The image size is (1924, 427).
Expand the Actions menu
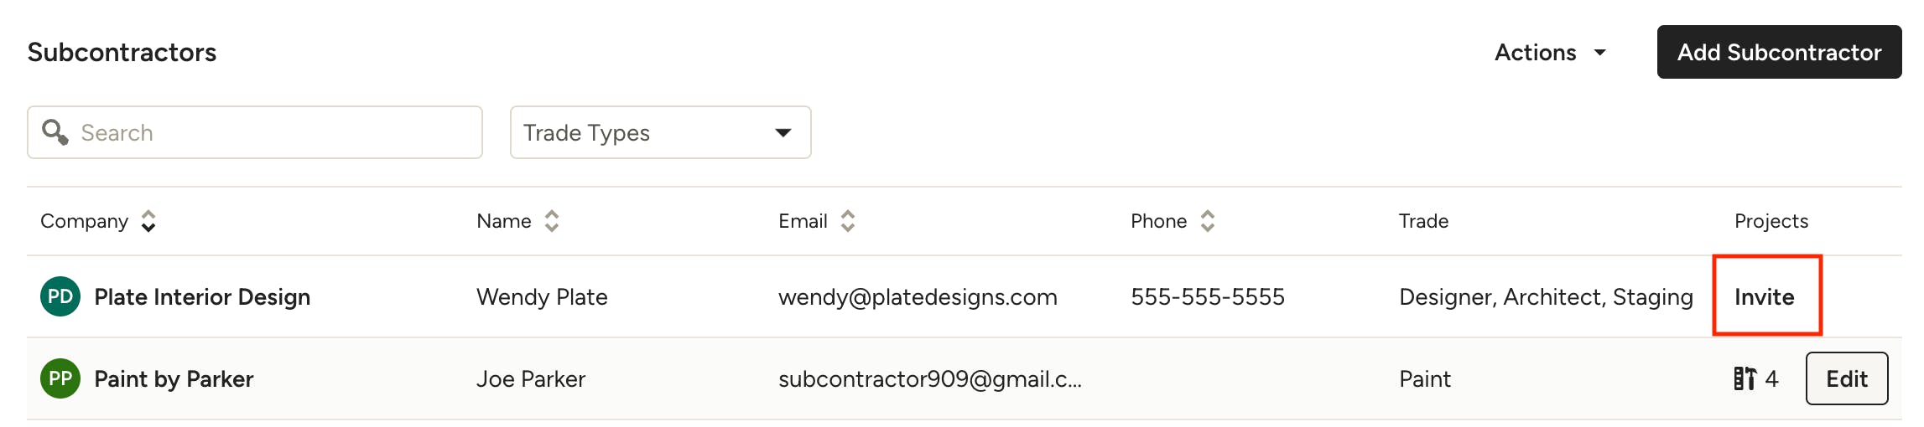pos(1550,52)
